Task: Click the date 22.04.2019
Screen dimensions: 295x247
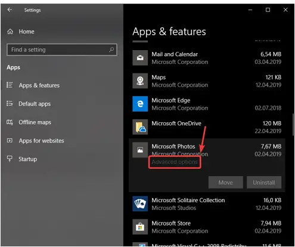Action: pos(268,131)
